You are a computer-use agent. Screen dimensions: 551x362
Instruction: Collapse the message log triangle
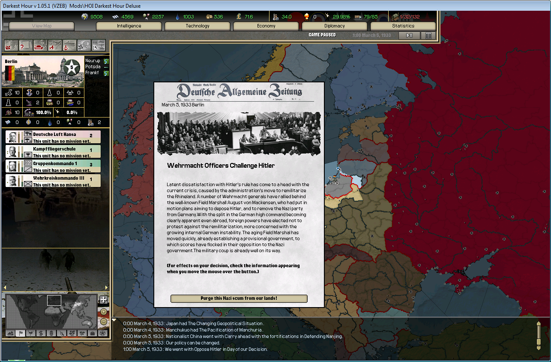point(114,320)
